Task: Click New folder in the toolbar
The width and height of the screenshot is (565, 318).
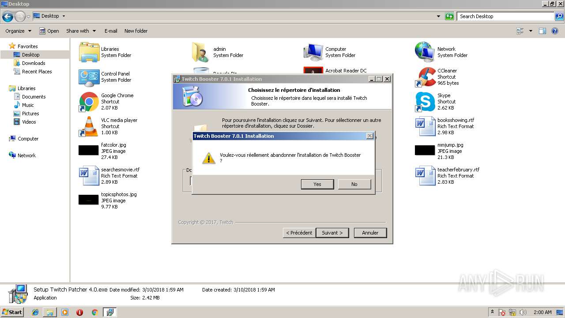Action: pos(136,31)
